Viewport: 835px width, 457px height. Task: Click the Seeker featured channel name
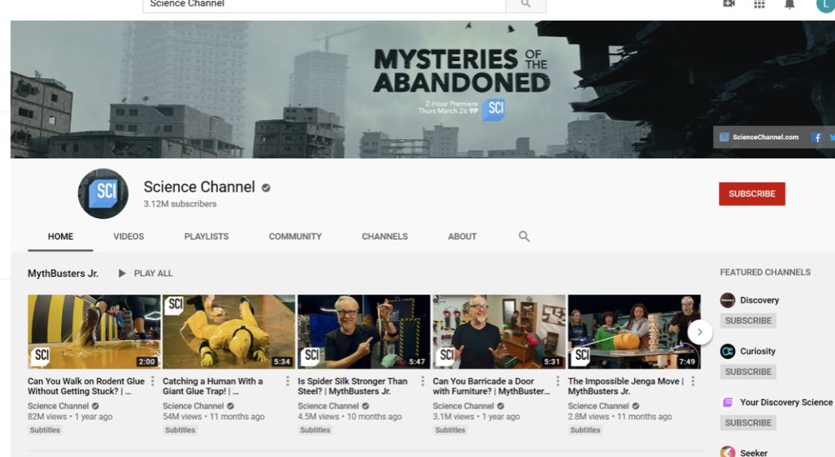(x=754, y=452)
